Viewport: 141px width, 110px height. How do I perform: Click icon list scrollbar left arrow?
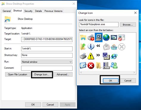tap(81, 72)
